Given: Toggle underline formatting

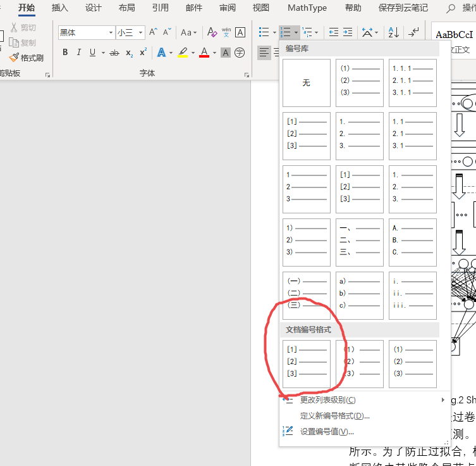Looking at the screenshot, I should click(92, 53).
